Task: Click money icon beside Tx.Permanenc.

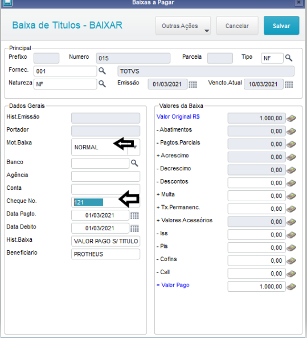Action: [x=291, y=209]
